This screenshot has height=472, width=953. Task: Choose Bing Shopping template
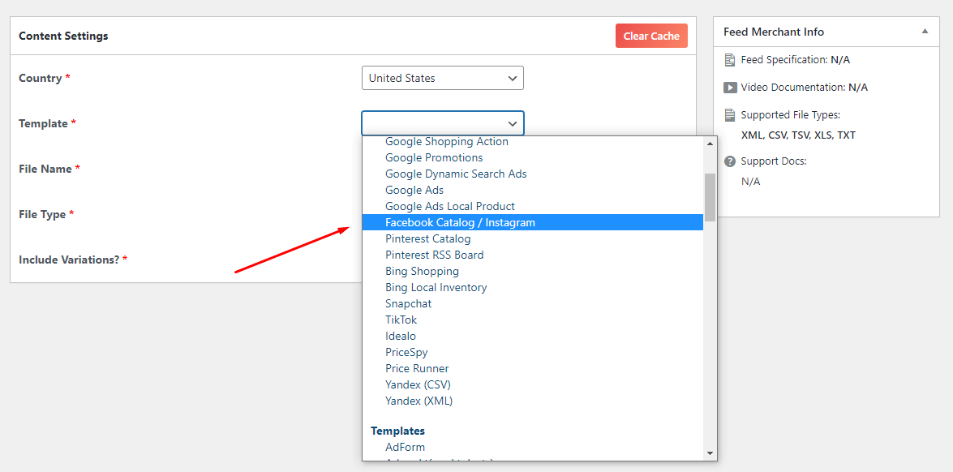click(x=422, y=271)
